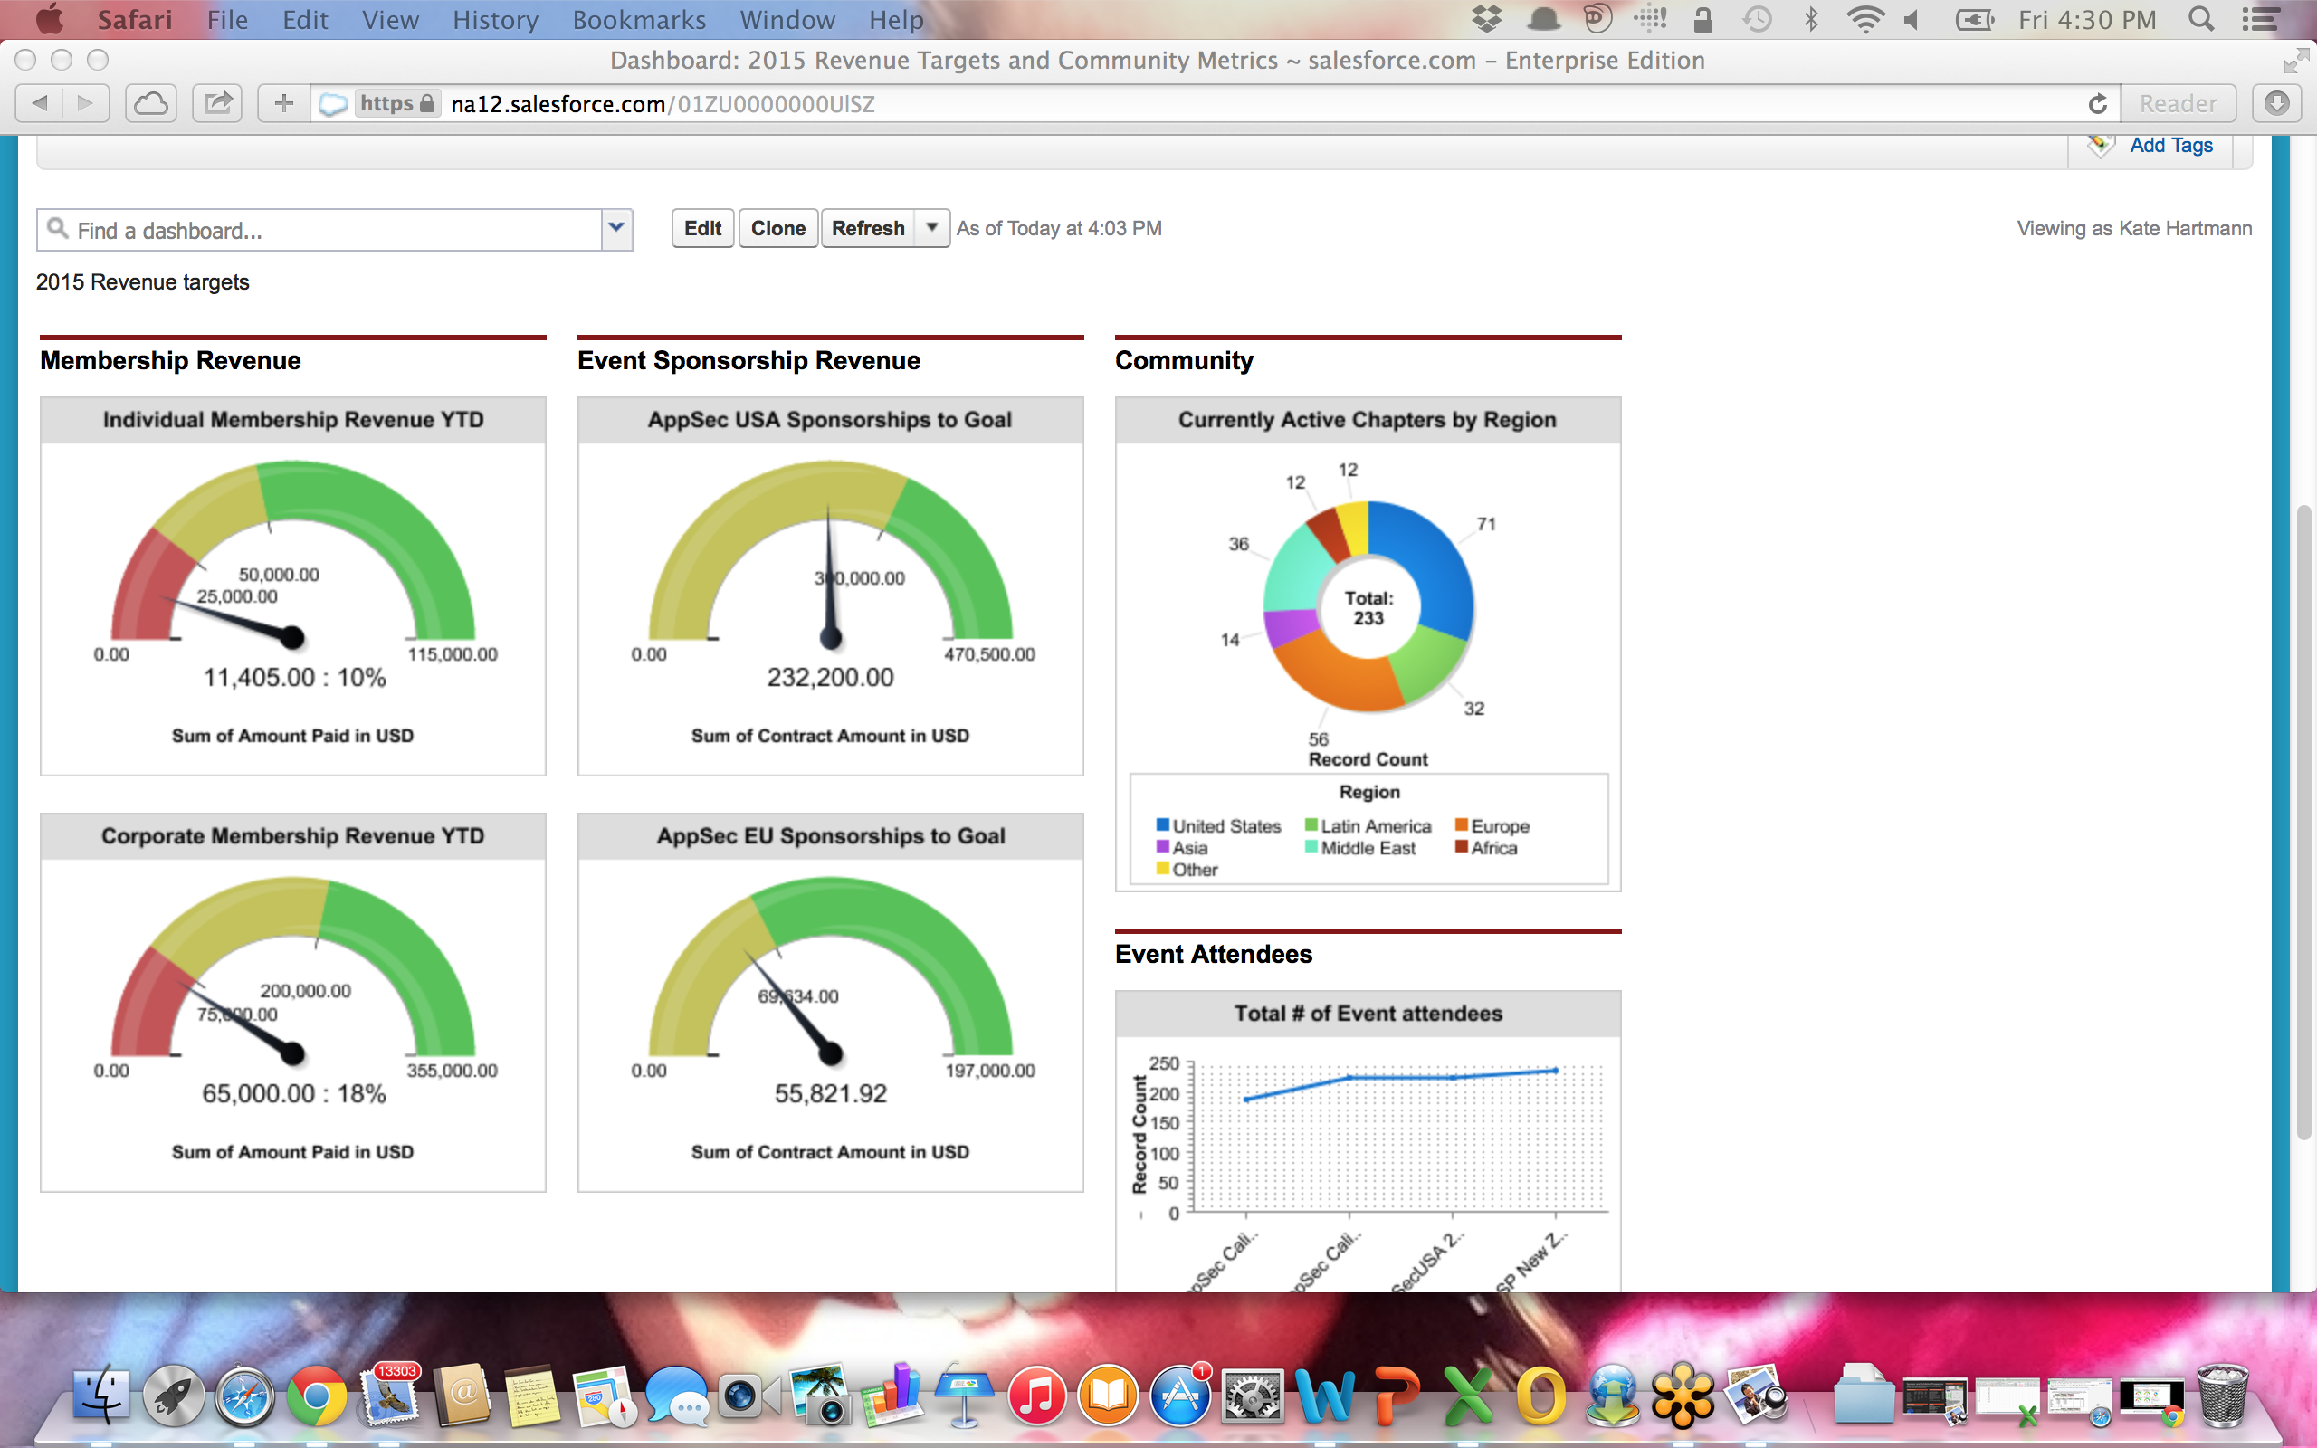This screenshot has width=2317, height=1448.
Task: Reload the page with refresh arrow
Action: [2097, 103]
